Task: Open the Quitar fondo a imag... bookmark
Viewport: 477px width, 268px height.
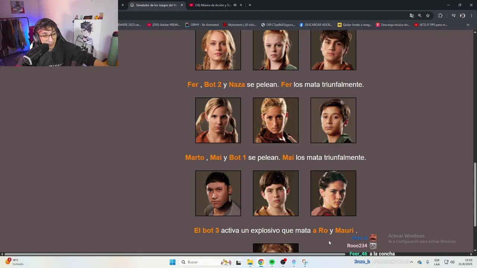Action: (x=354, y=25)
